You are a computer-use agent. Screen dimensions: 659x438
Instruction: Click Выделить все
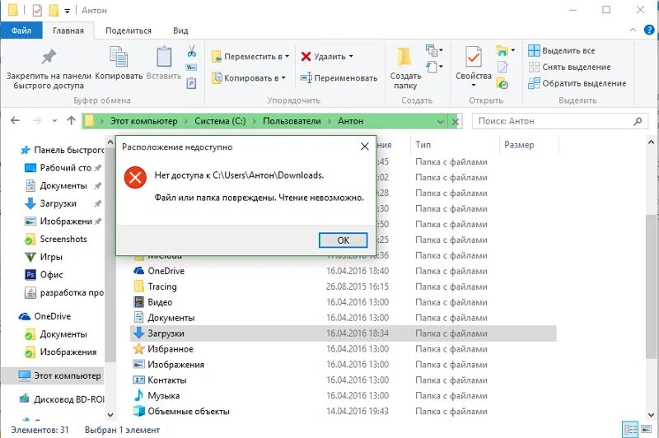click(x=562, y=50)
